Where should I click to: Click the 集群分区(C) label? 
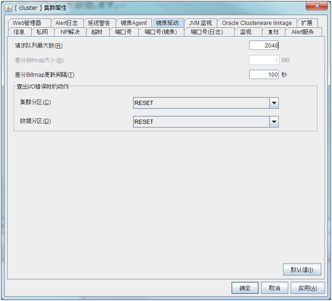pos(35,103)
